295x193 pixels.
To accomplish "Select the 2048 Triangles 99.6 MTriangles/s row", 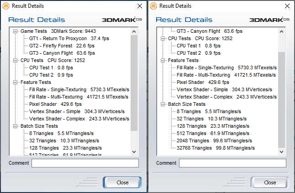I will tap(214, 141).
